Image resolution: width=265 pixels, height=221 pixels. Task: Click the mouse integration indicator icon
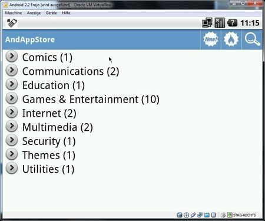pos(223,215)
